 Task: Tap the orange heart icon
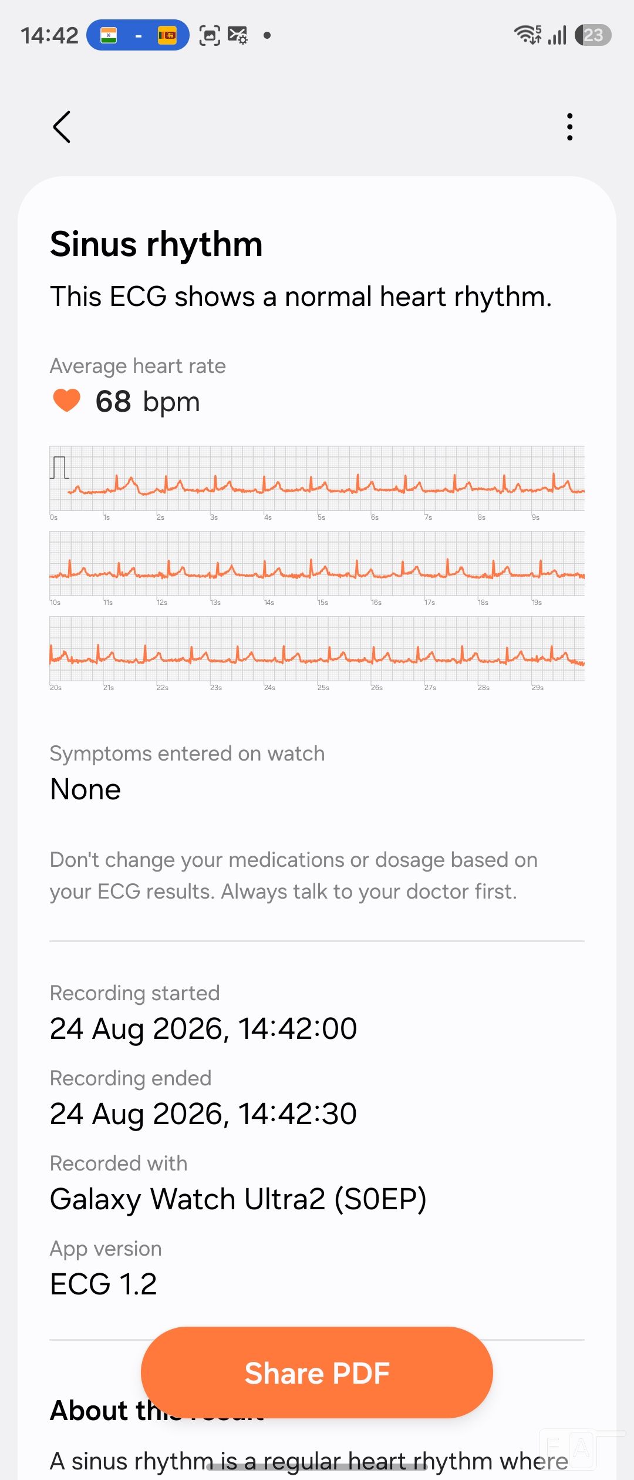67,401
